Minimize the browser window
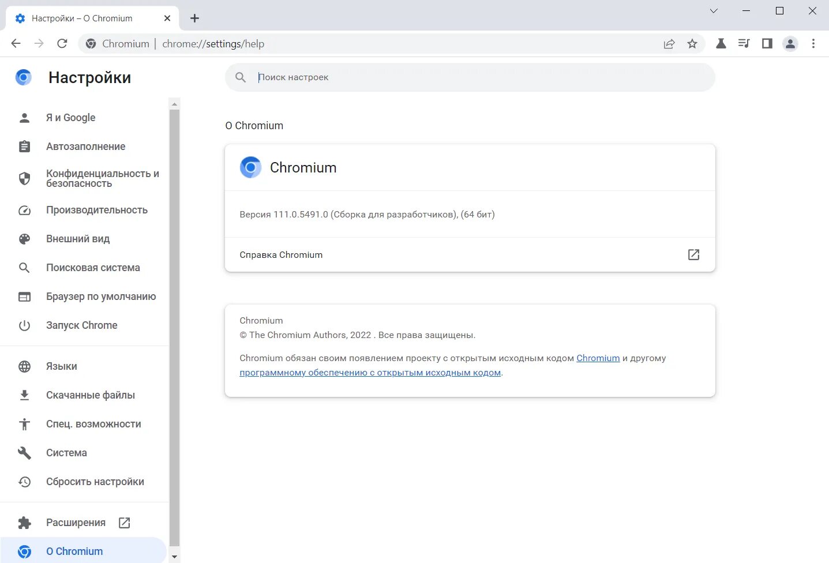The image size is (829, 563). click(x=747, y=11)
